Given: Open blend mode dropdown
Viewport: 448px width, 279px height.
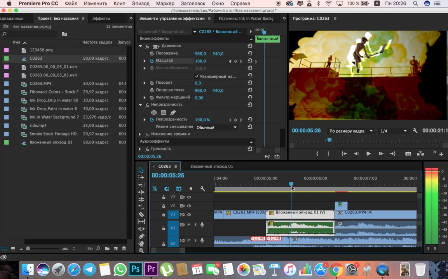Looking at the screenshot, I should pyautogui.click(x=216, y=127).
